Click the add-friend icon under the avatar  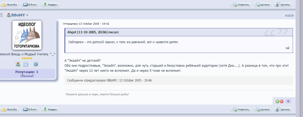(18, 64)
